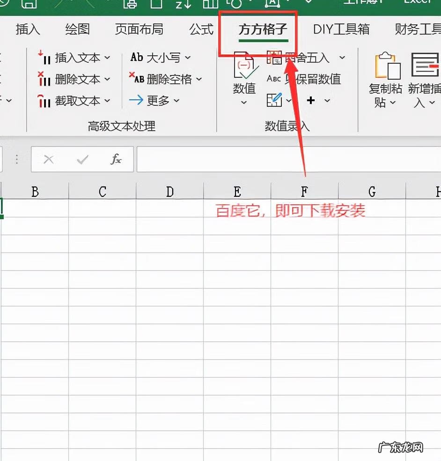This screenshot has height=461, width=441.
Task: Select column C header
Action: click(102, 192)
